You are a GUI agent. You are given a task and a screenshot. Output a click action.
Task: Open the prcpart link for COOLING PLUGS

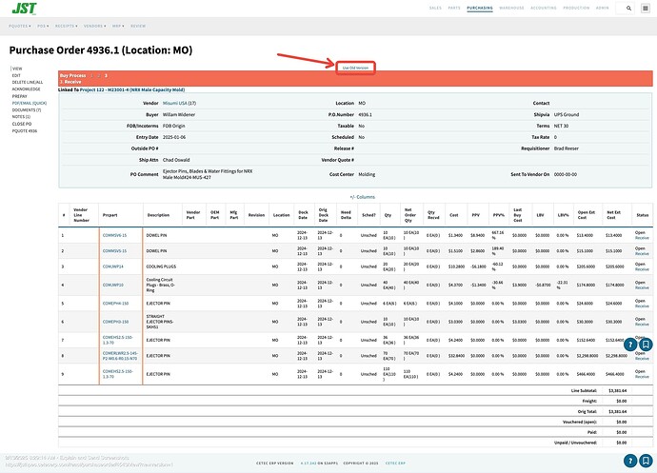(112, 266)
